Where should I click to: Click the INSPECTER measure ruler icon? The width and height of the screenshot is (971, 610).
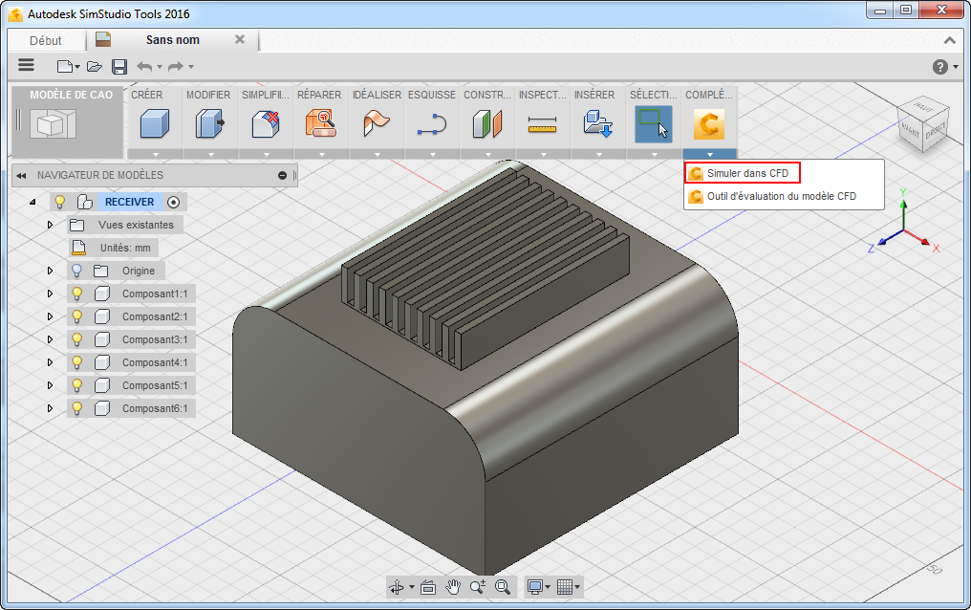click(x=543, y=124)
